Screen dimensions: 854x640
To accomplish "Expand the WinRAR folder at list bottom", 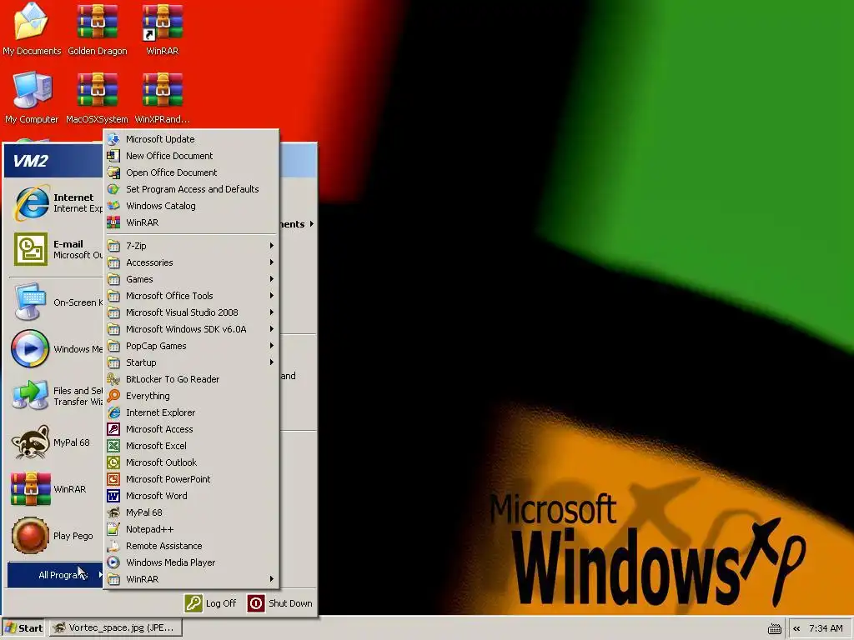I will point(191,579).
